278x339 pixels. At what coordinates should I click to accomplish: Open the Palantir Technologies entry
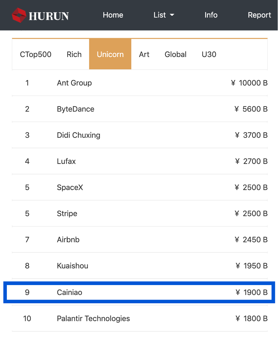click(140, 318)
